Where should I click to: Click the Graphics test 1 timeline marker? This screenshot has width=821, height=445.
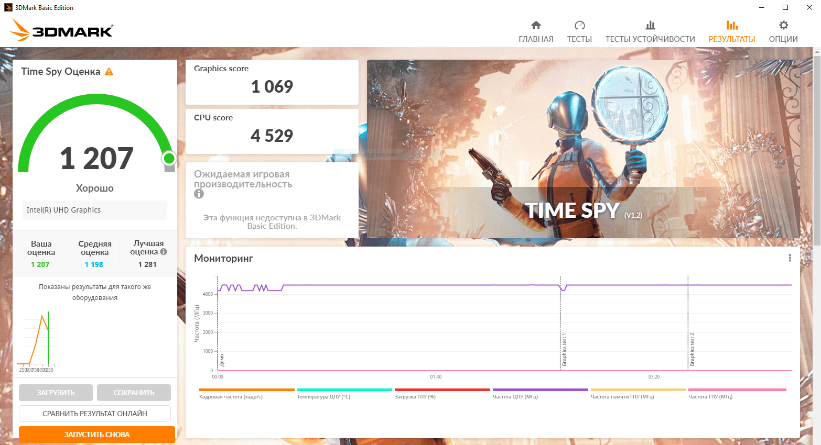coord(564,350)
